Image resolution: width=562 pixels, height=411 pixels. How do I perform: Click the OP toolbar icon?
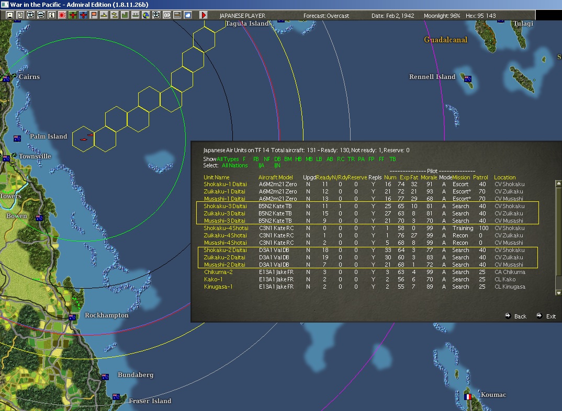pos(167,15)
